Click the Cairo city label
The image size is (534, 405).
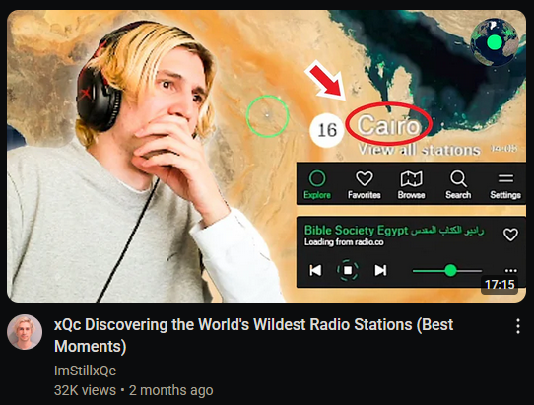click(x=388, y=125)
